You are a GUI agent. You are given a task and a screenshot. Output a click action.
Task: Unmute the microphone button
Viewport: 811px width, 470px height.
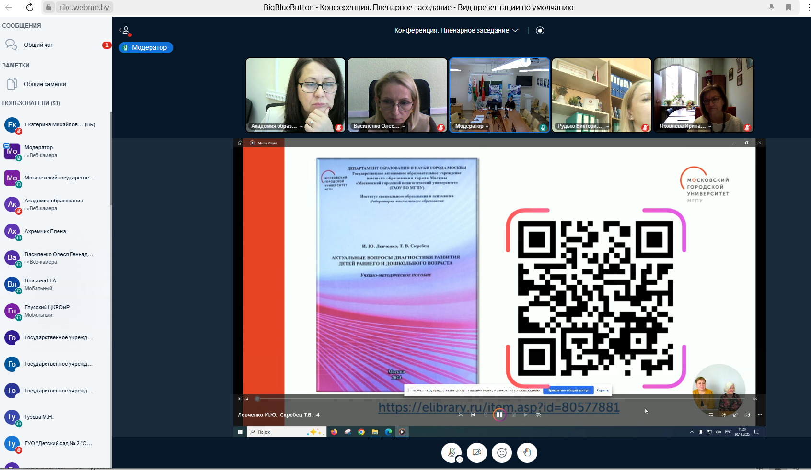click(x=451, y=452)
